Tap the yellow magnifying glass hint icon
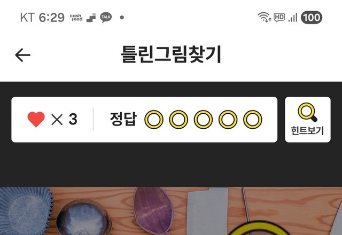The width and height of the screenshot is (342, 235). 308,112
